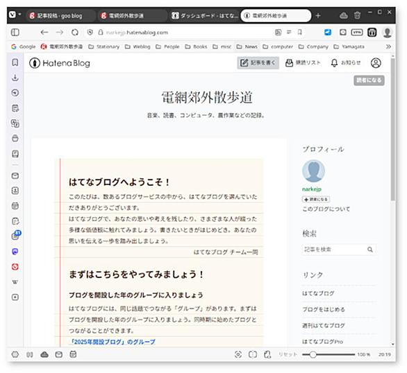This screenshot has height=373, width=407.
Task: Open Vivaldi settings gear in status bar
Action: click(x=15, y=354)
